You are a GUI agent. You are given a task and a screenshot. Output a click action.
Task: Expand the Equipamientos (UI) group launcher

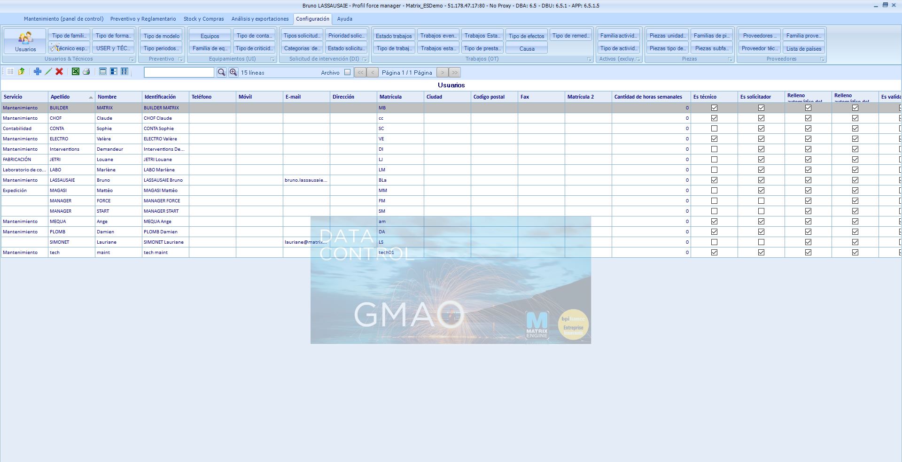click(x=272, y=60)
